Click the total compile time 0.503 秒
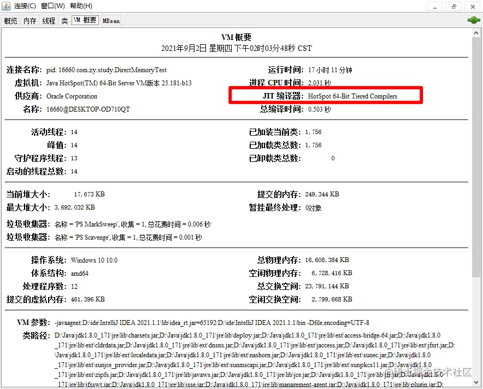 pyautogui.click(x=320, y=109)
